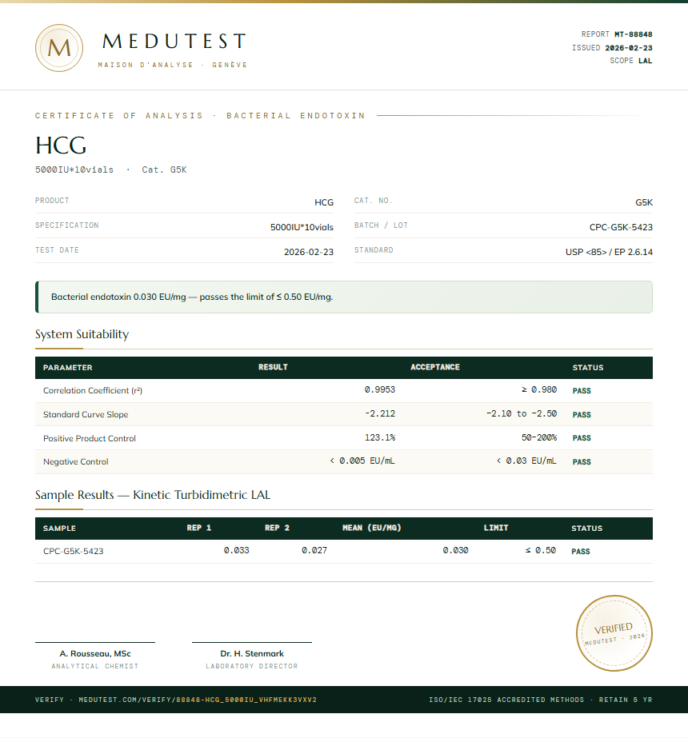This screenshot has width=688, height=738.
Task: Select the issued date 2026-02-23 in header
Action: (x=629, y=48)
